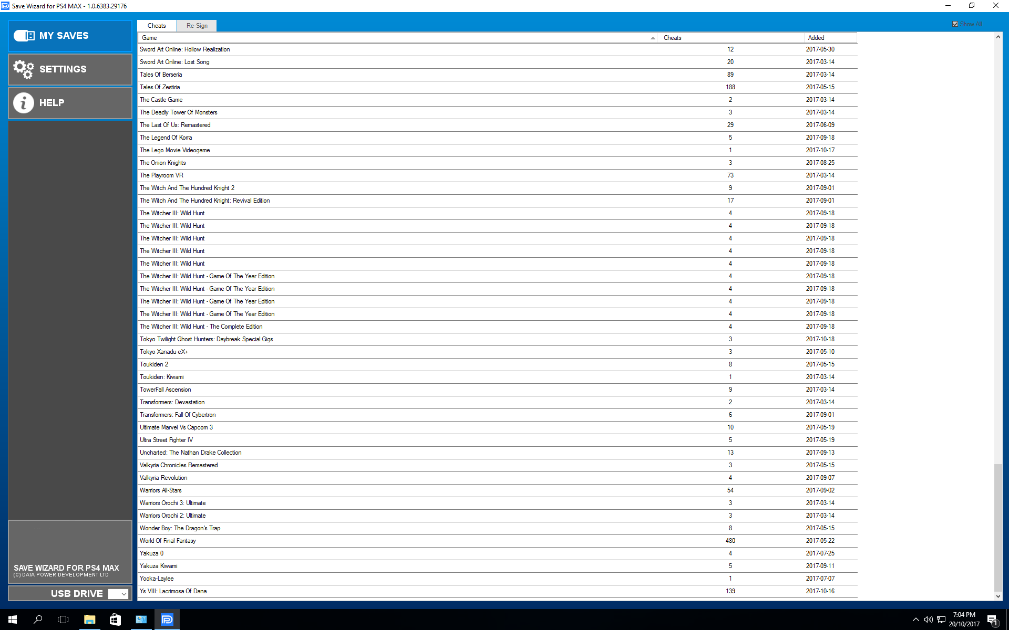Select the Cheats tab
This screenshot has height=630, width=1009.
(x=157, y=26)
